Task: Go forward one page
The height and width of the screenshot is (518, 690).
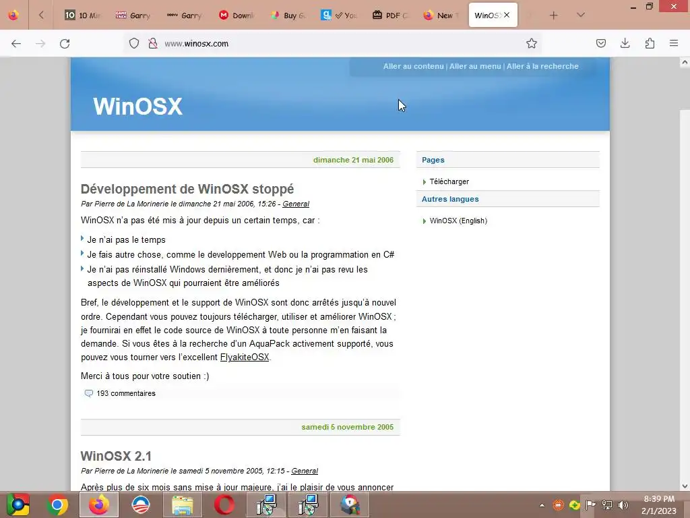Action: click(40, 44)
